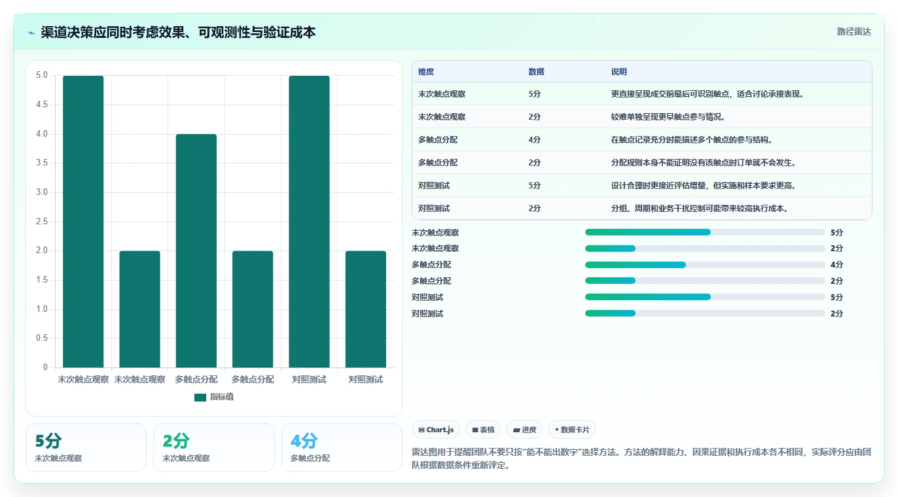Click the 说明 column header
This screenshot has width=898, height=497.
point(619,72)
